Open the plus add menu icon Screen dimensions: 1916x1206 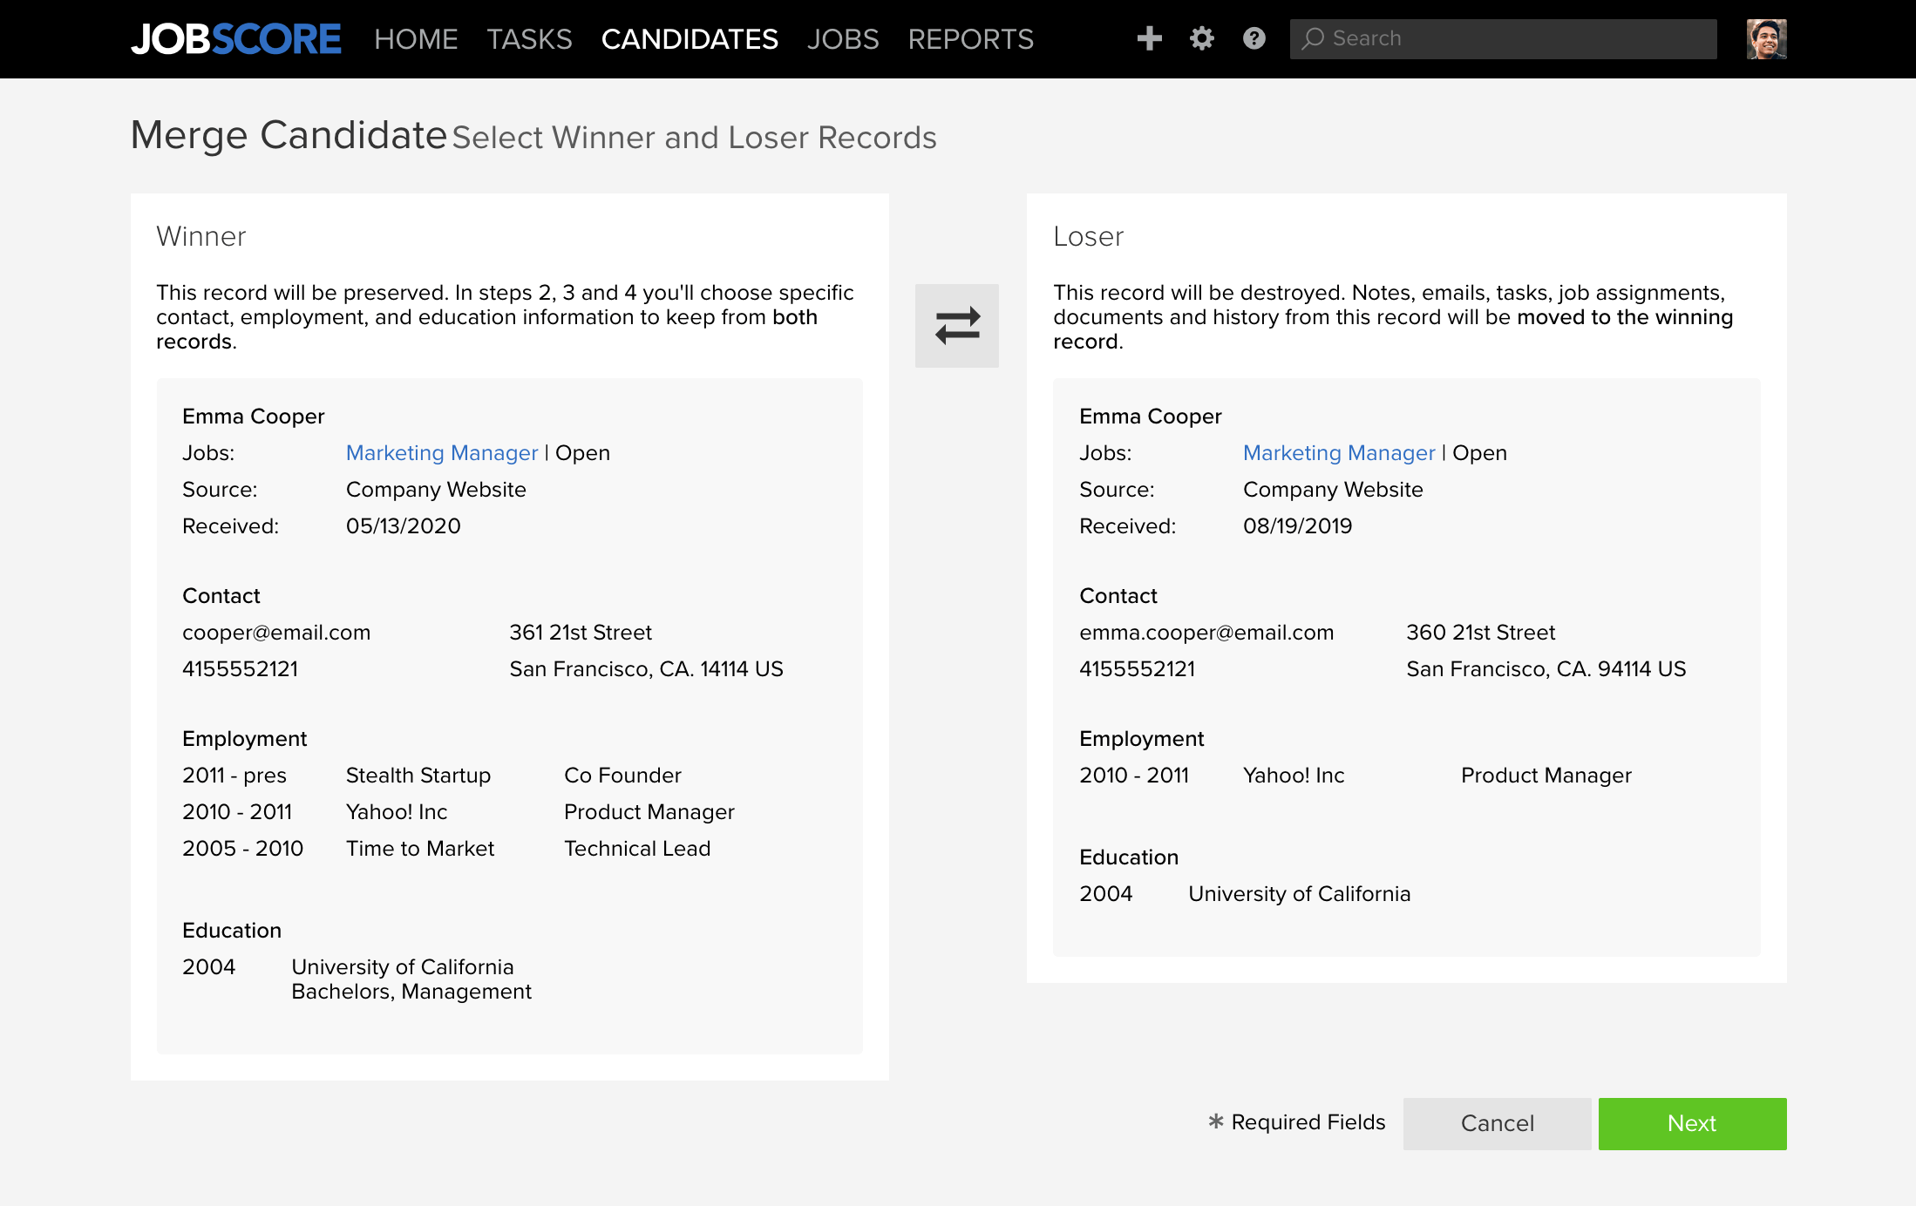coord(1150,38)
